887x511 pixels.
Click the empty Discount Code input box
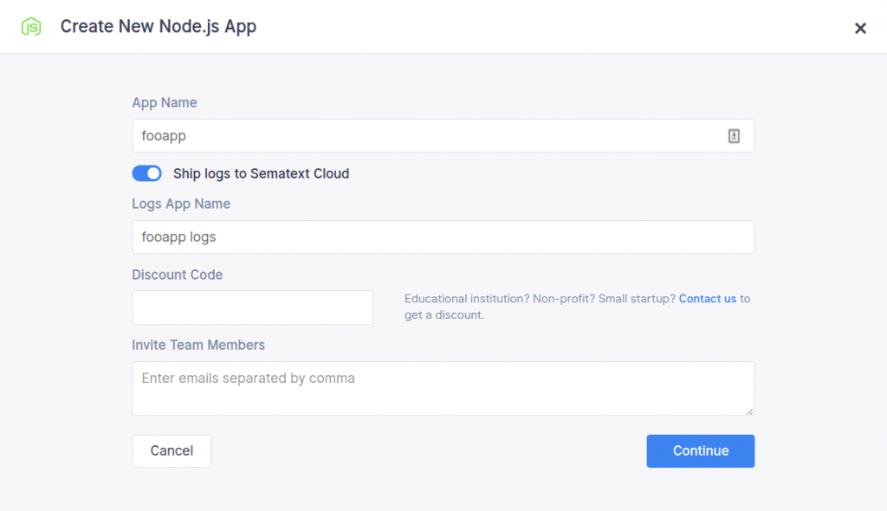251,307
